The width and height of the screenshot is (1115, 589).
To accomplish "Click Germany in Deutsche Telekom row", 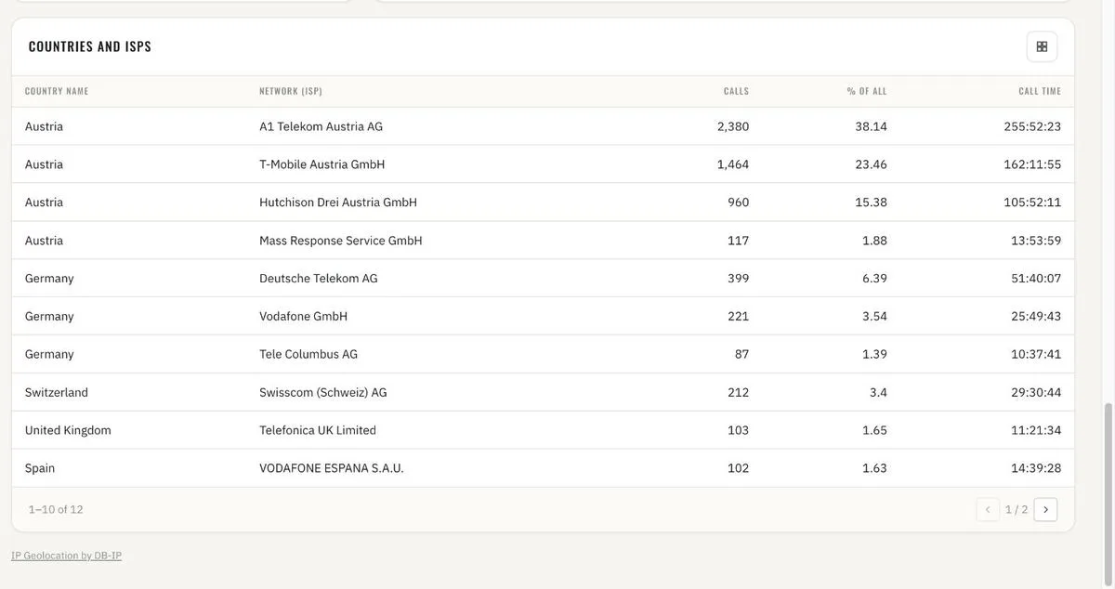I will (x=49, y=279).
